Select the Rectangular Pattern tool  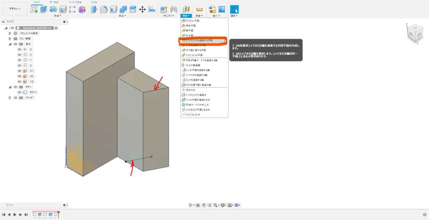pos(72,10)
